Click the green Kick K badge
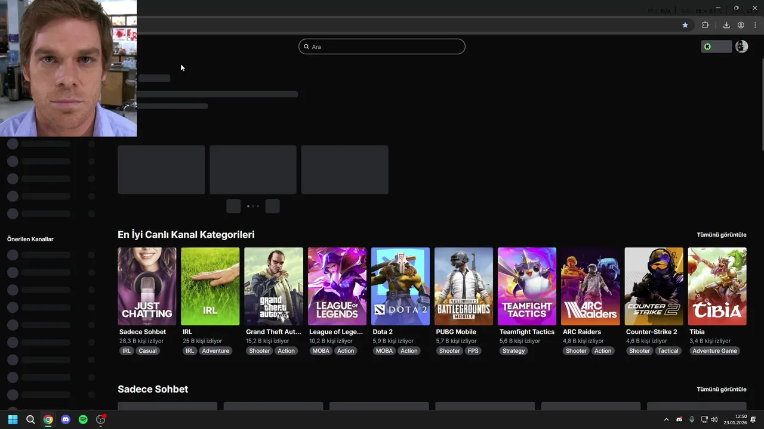 (x=707, y=46)
